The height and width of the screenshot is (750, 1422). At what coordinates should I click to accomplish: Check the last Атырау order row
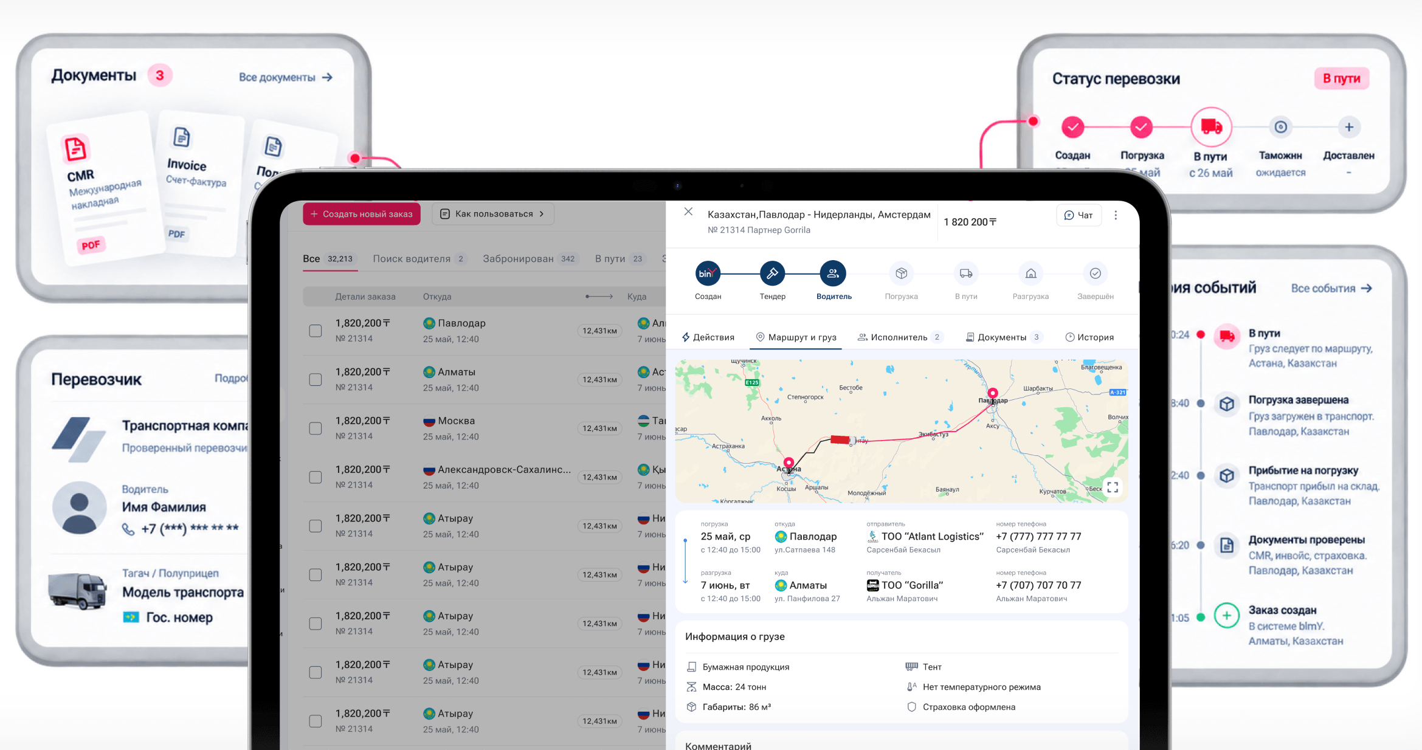tap(315, 721)
